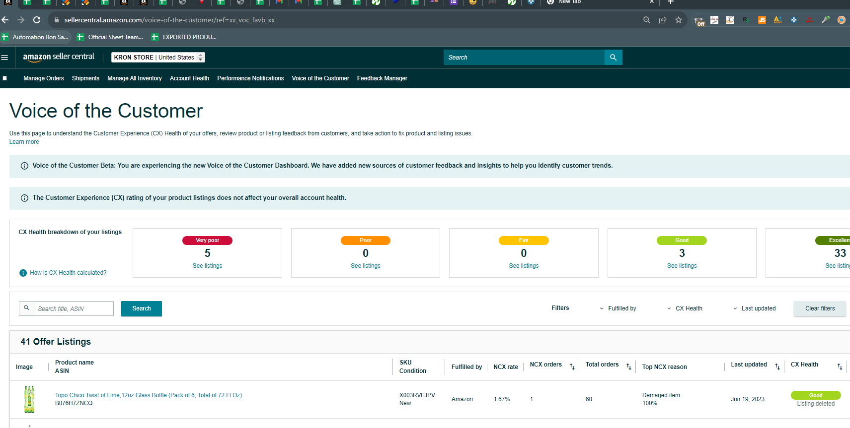Open the green microphone extension icon

826,20
